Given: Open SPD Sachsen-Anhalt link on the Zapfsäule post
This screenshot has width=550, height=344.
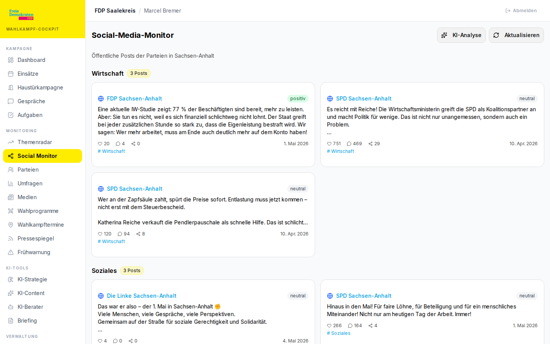Looking at the screenshot, I should coord(134,189).
